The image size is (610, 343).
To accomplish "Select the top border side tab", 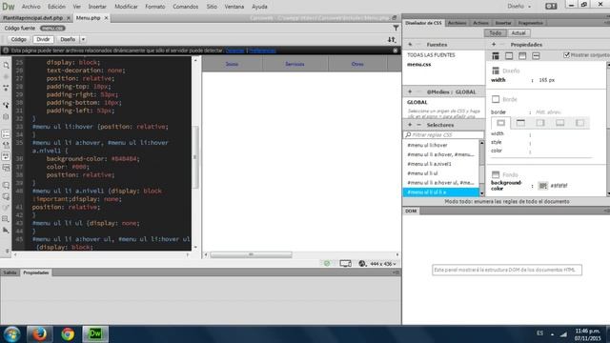I will 520,123.
